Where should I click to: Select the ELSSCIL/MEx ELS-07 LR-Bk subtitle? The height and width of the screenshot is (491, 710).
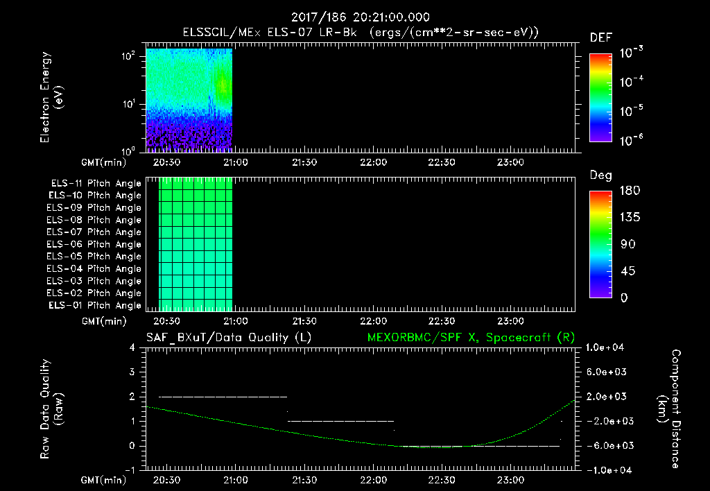[270, 33]
